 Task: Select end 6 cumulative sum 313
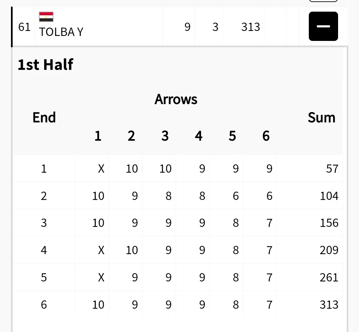click(329, 304)
